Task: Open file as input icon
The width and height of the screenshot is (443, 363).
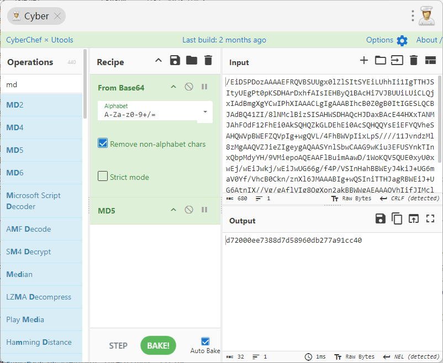Action: coord(397,60)
